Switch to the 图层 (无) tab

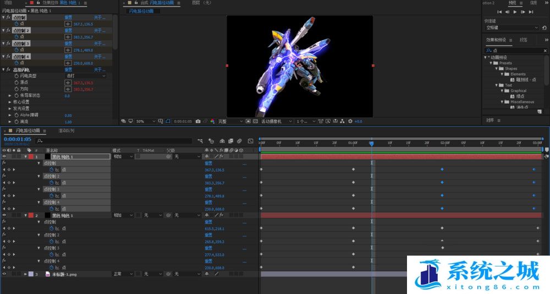point(202,3)
